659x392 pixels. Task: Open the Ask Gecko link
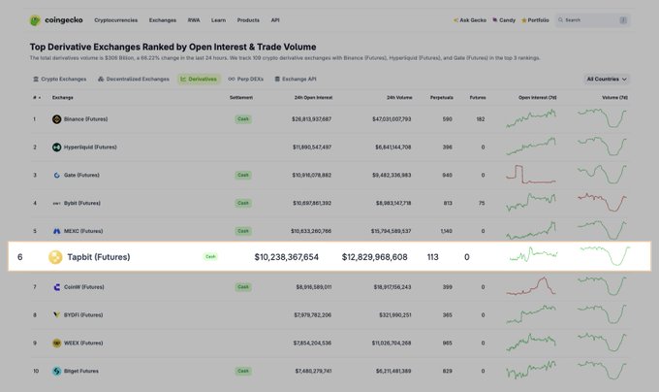(x=470, y=20)
